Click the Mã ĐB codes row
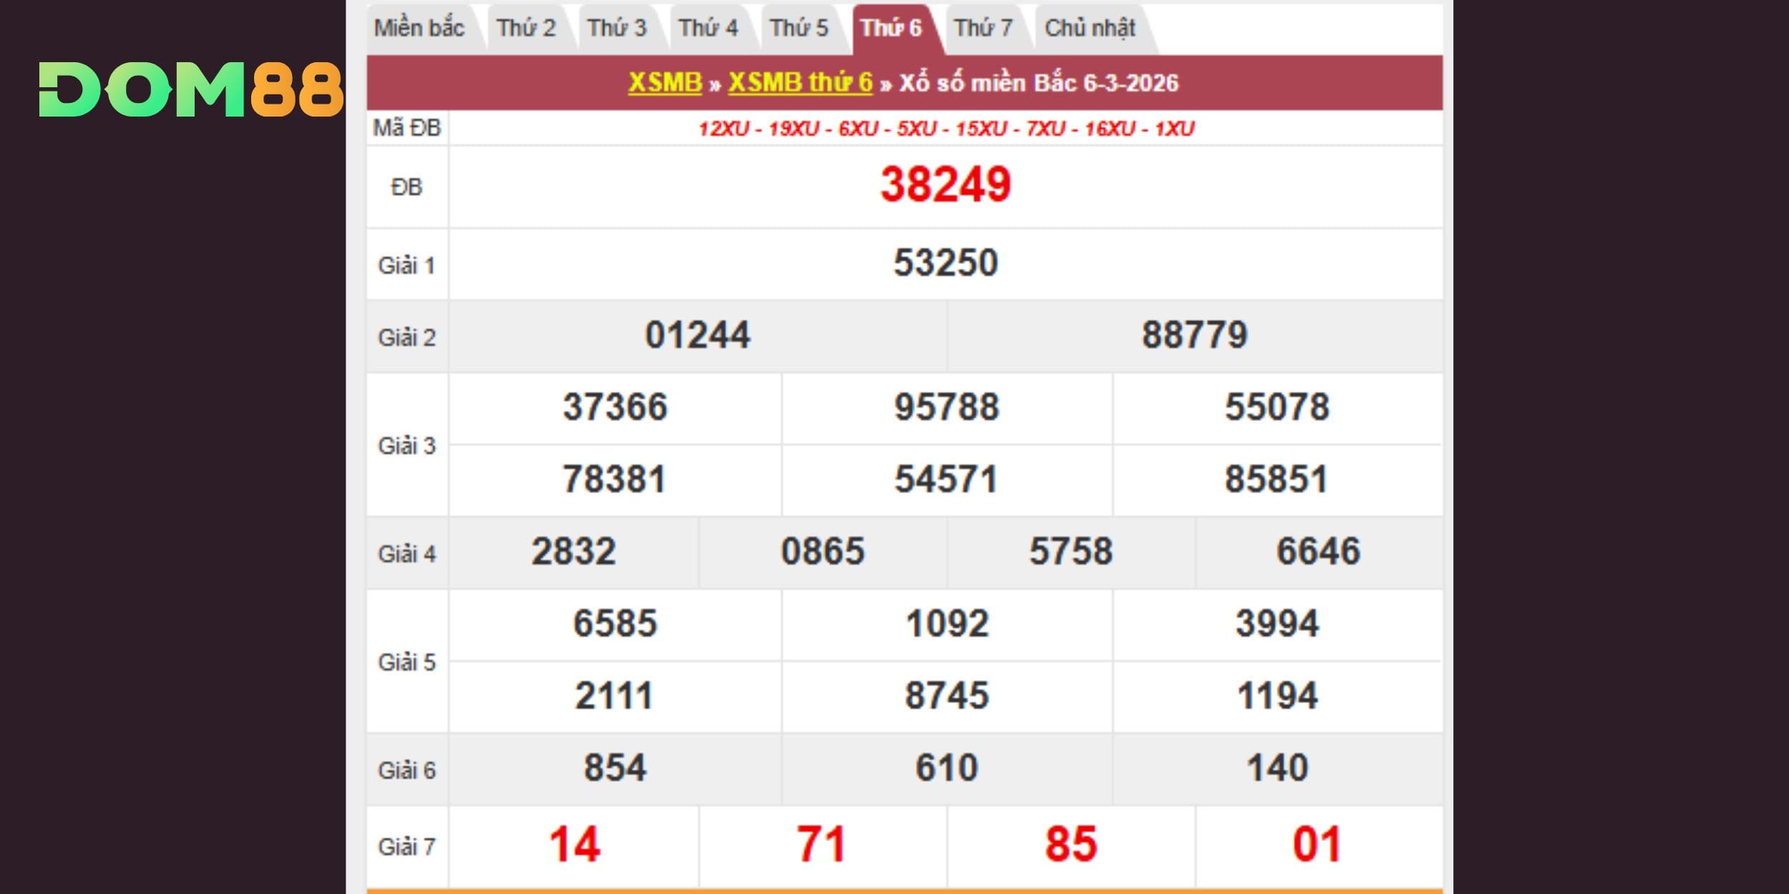This screenshot has width=1789, height=894. tap(945, 129)
